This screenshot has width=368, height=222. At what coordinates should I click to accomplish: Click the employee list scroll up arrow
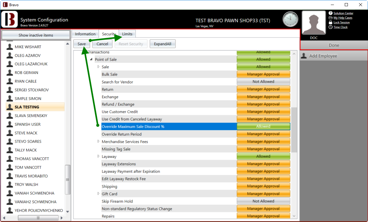pyautogui.click(x=67, y=44)
